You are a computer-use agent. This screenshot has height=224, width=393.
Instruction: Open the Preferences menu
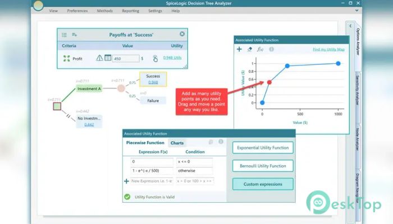(x=77, y=11)
